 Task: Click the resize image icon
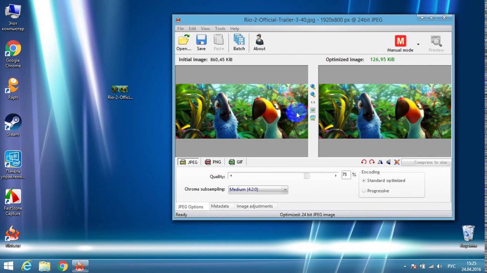(x=397, y=162)
